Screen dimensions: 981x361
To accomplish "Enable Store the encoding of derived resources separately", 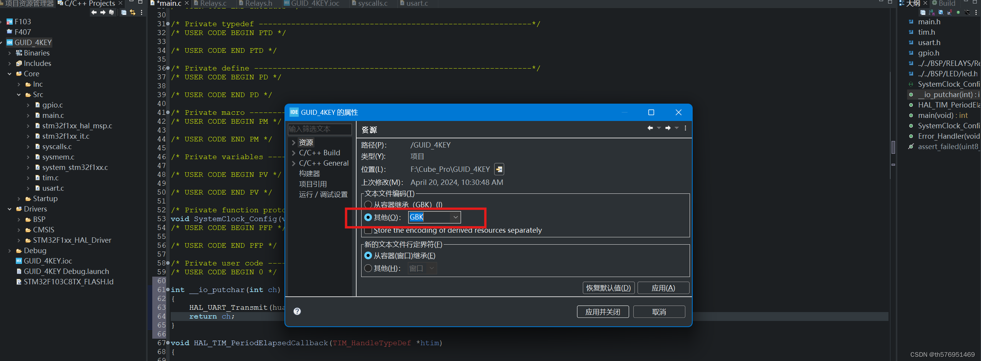I will click(x=369, y=230).
